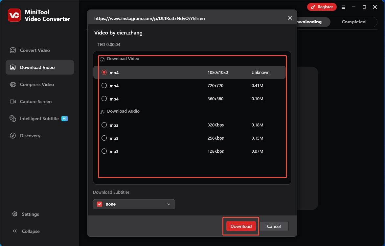Select mp3 320Kbps radio button
The height and width of the screenshot is (246, 385).
click(x=104, y=125)
